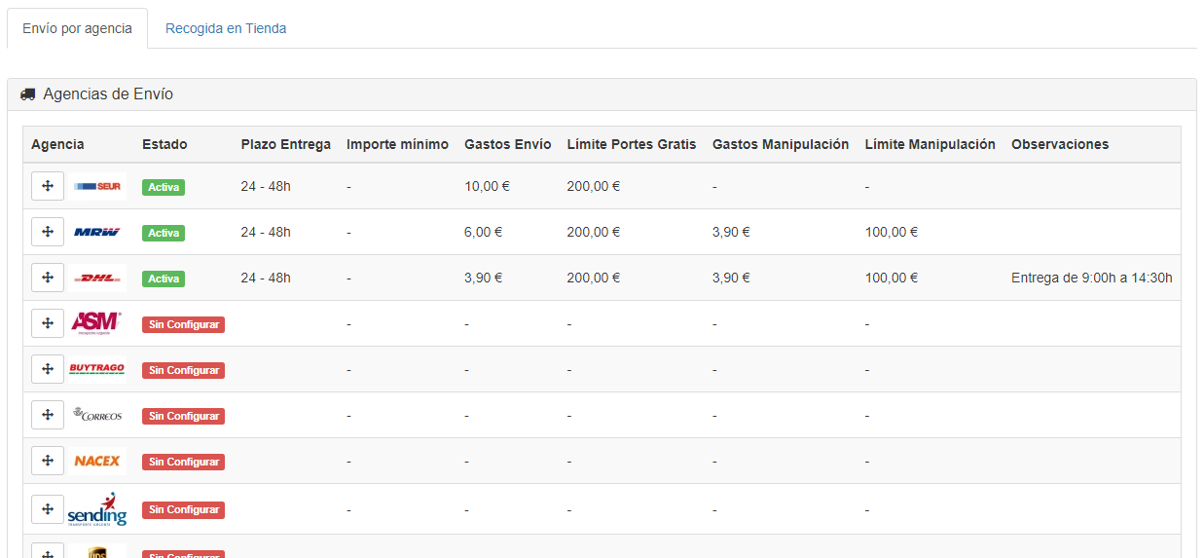Image resolution: width=1204 pixels, height=558 pixels.
Task: Click the Activa status badge for SEUR
Action: [x=164, y=187]
